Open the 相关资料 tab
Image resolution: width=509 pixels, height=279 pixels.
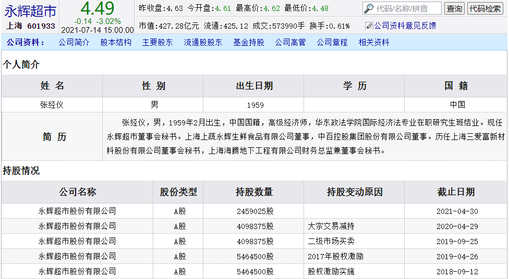coord(374,43)
